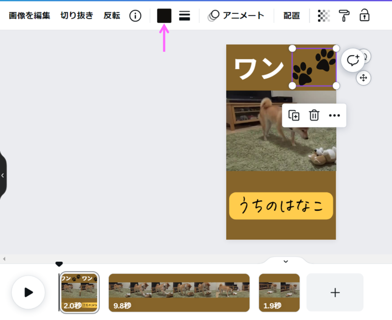Click the add comment bubble icon
This screenshot has width=392, height=320.
353,60
